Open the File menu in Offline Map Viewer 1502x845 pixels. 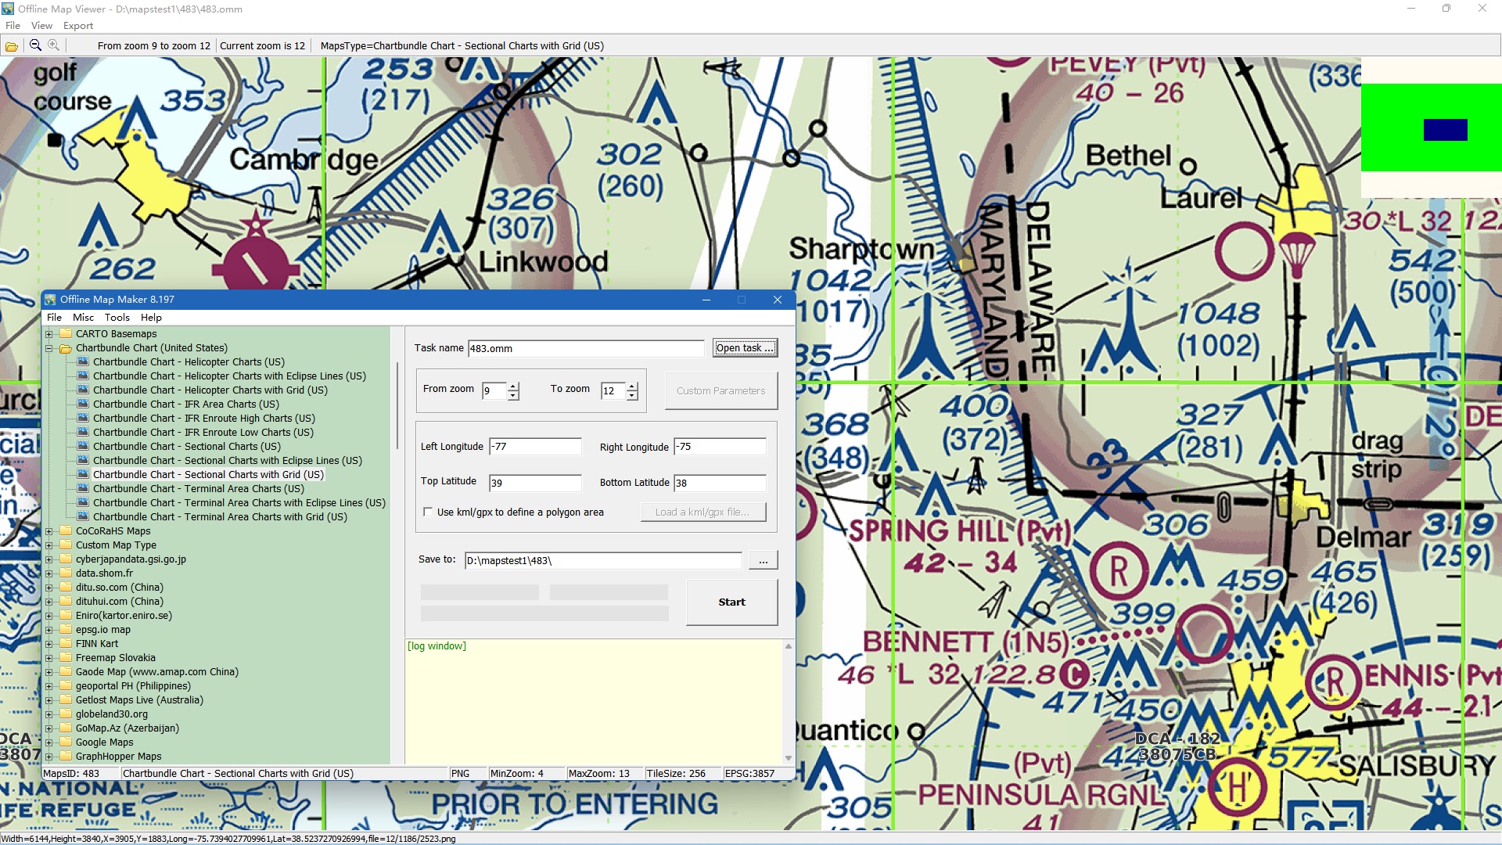coord(13,26)
